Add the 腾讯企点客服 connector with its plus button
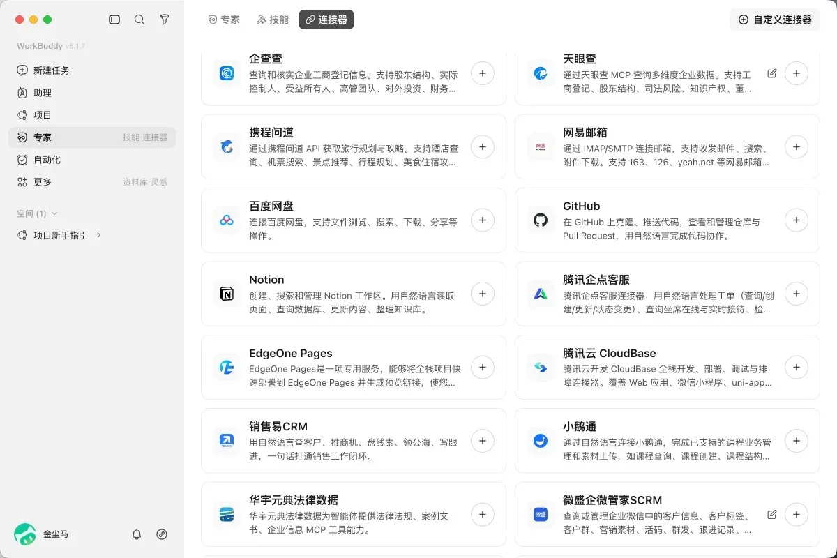The height and width of the screenshot is (558, 837). (797, 294)
